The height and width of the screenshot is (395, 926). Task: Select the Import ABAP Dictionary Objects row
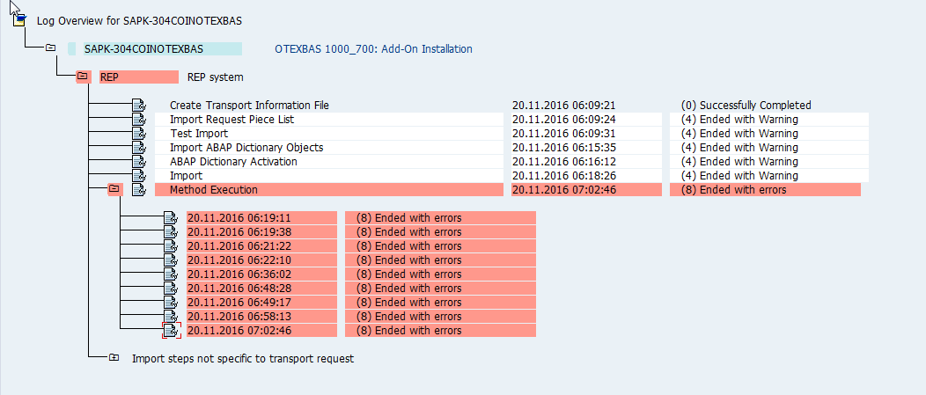tap(511, 148)
